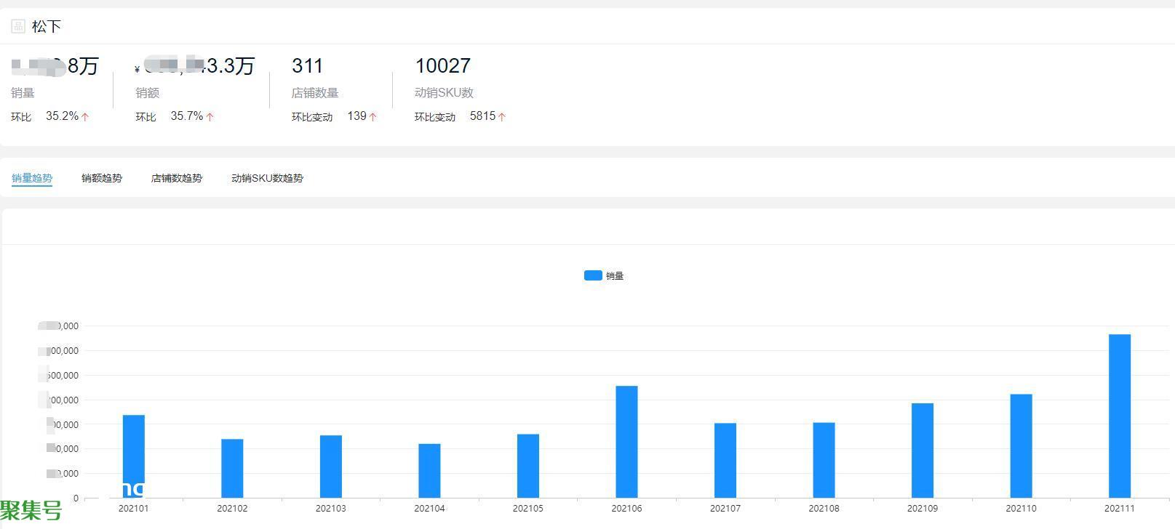This screenshot has height=529, width=1175.
Task: Toggle the 销量 legend swatch
Action: pos(593,275)
